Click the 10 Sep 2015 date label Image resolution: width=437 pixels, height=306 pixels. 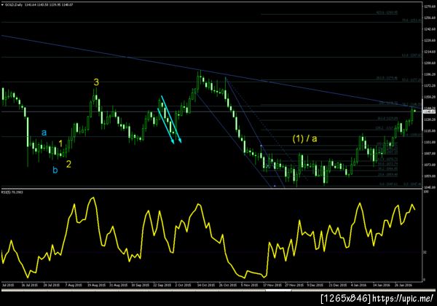140,285
